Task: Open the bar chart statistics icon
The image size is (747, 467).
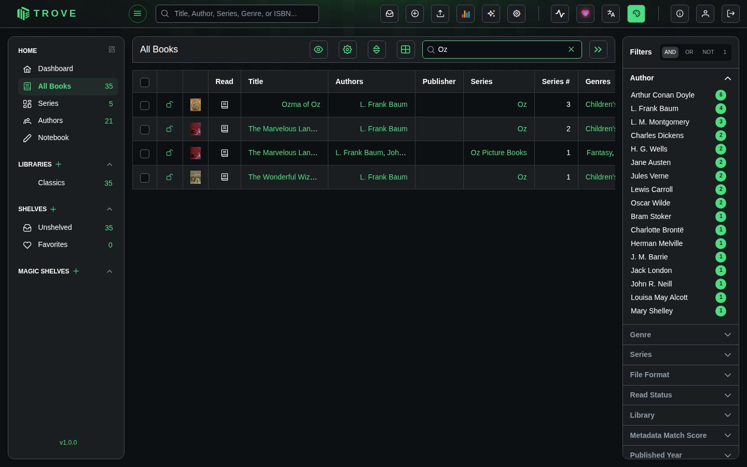Action: click(466, 13)
